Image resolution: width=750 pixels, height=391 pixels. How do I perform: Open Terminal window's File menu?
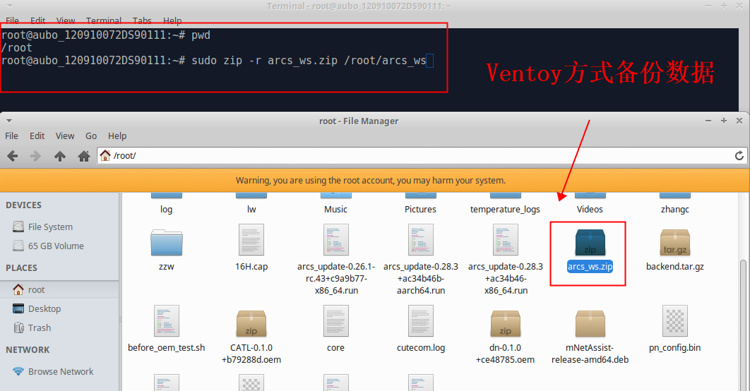coord(12,20)
